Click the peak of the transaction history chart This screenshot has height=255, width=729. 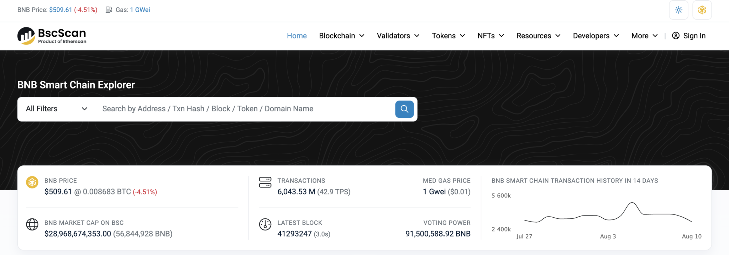point(632,203)
